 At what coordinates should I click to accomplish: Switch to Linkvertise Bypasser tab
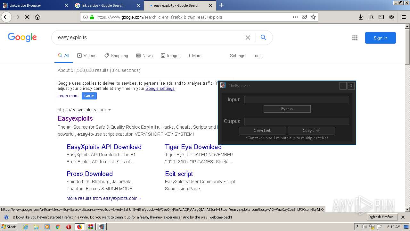coord(35,5)
